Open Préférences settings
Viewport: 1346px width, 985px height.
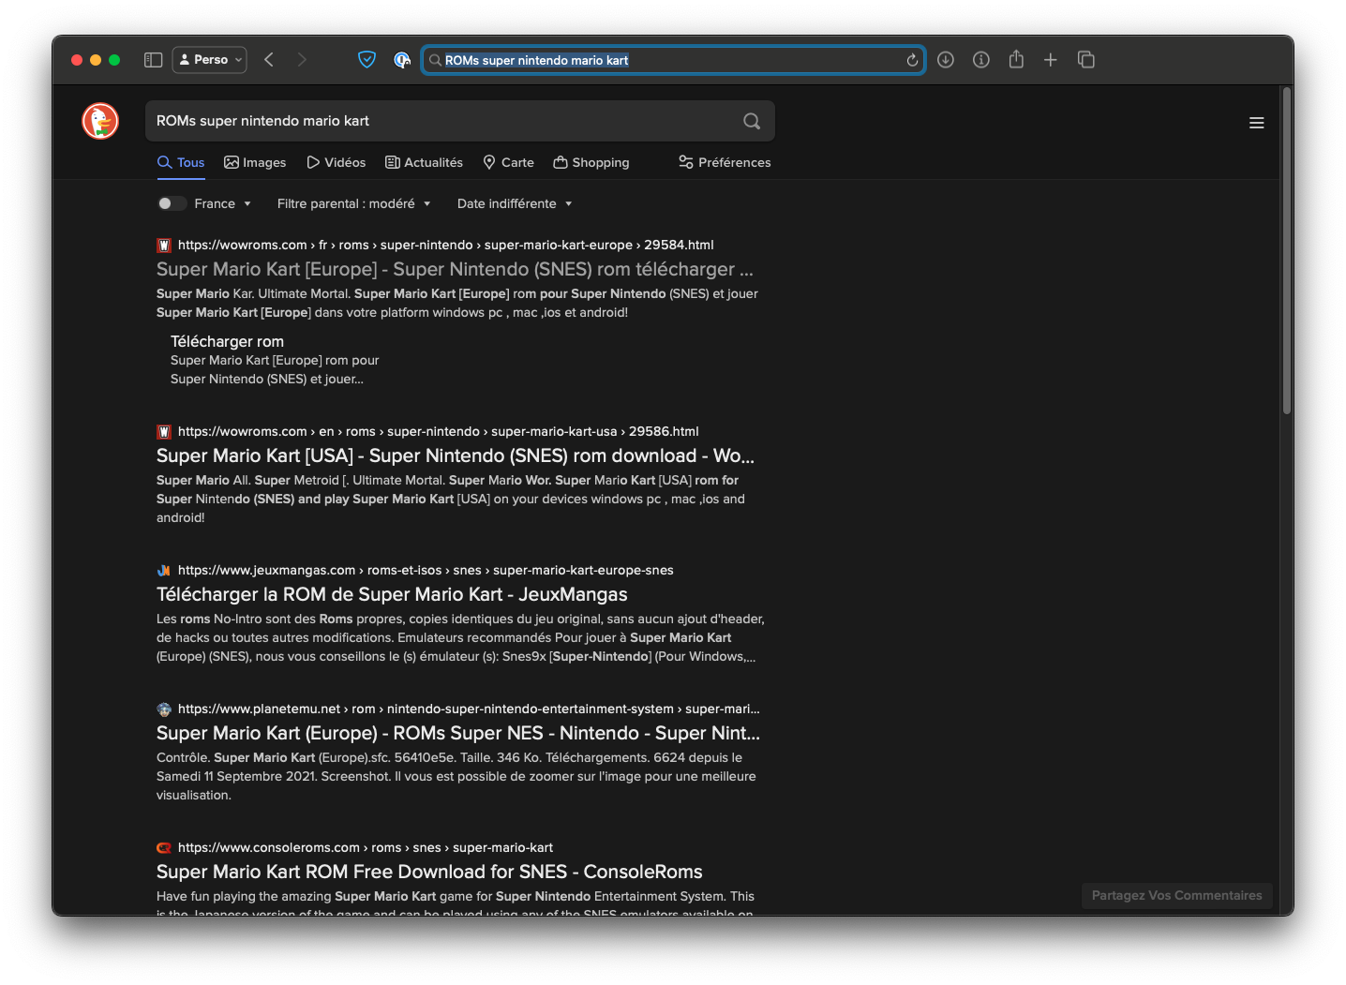725,162
